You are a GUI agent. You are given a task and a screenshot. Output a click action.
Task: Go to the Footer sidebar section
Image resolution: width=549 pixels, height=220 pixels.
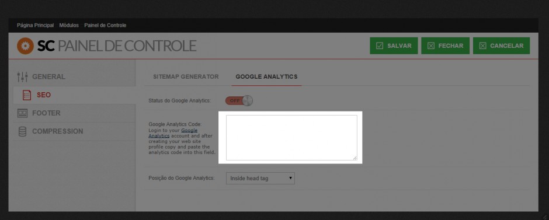(74, 113)
